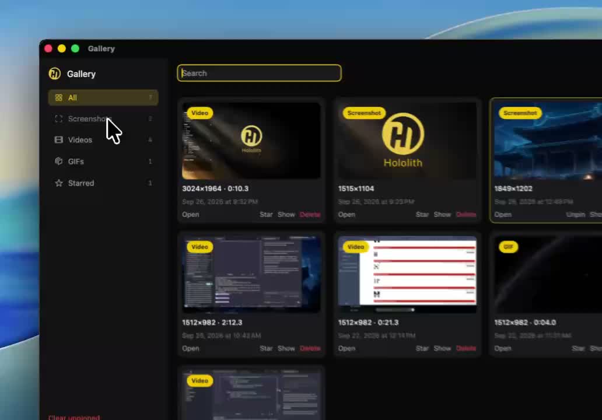
Task: Click the Videos film icon
Action: tap(59, 140)
